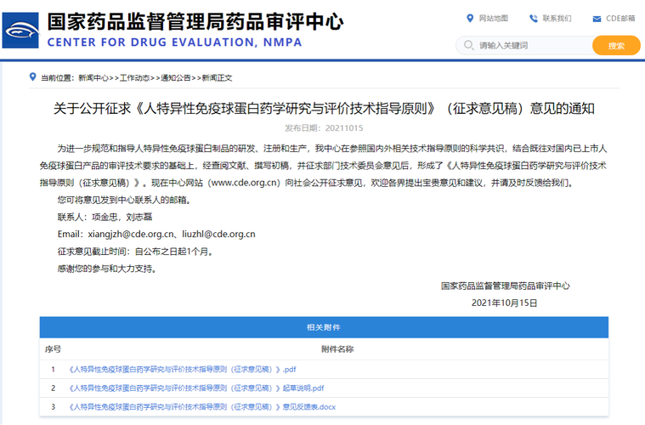The image size is (645, 425).
Task: Click serial number 1 in attachment table
Action: click(x=53, y=370)
